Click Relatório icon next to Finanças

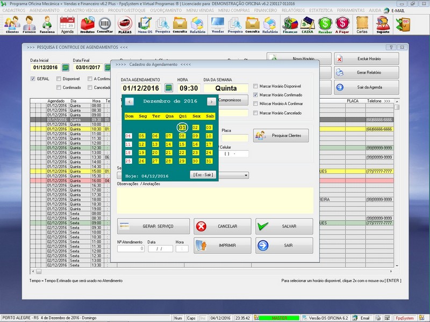(270, 25)
